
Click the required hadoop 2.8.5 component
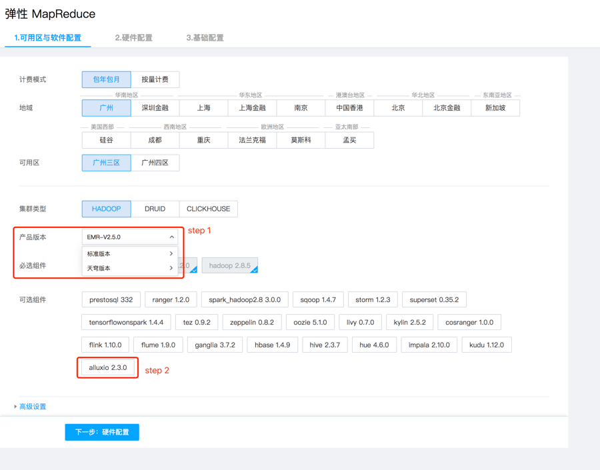229,265
